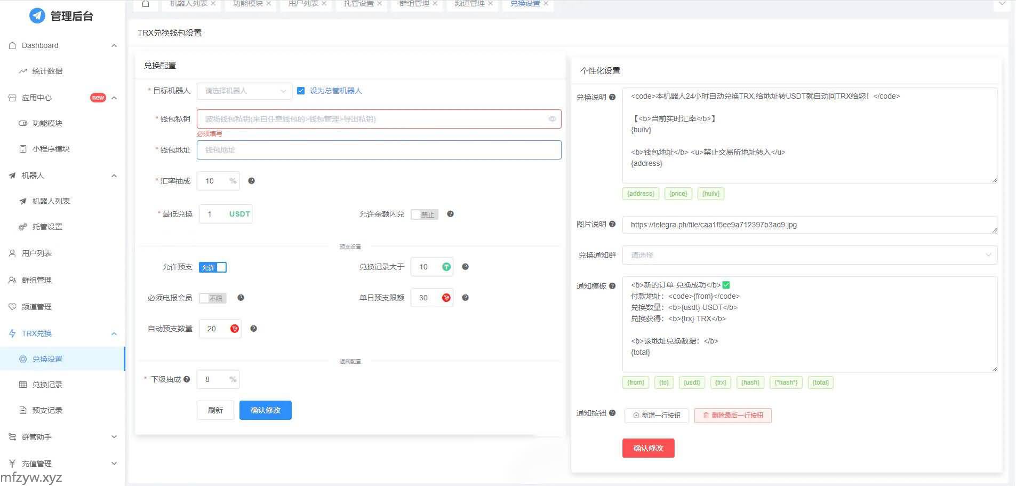Click the blue 确认修改 button
Image resolution: width=1016 pixels, height=486 pixels.
click(x=265, y=410)
